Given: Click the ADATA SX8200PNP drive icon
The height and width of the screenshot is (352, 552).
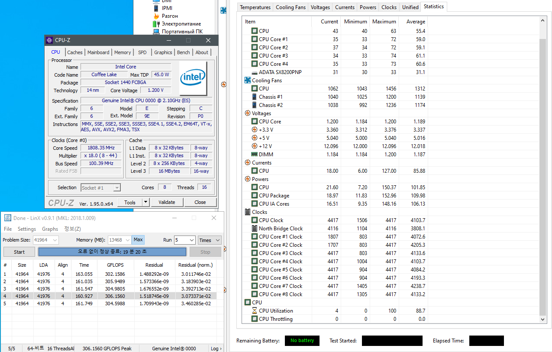Looking at the screenshot, I should coord(255,72).
